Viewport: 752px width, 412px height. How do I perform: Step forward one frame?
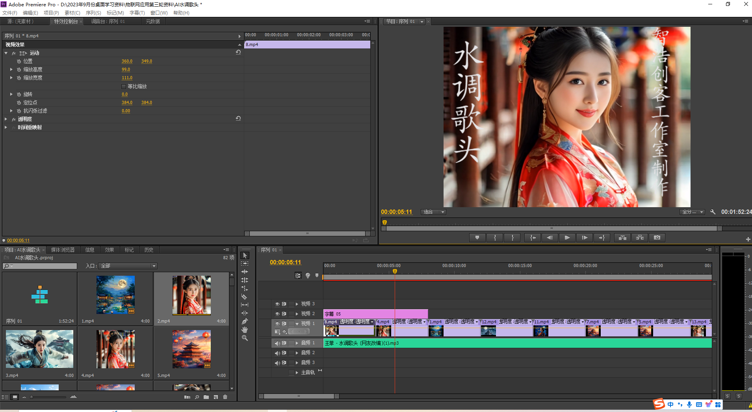pos(585,238)
